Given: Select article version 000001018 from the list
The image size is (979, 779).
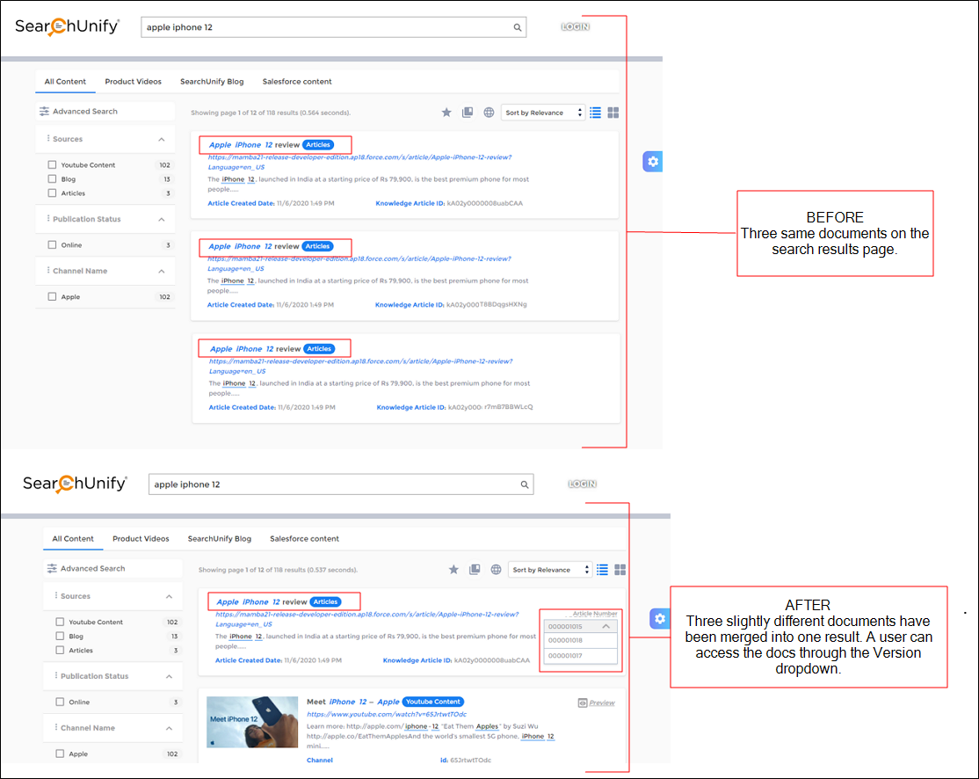Looking at the screenshot, I should [x=581, y=641].
